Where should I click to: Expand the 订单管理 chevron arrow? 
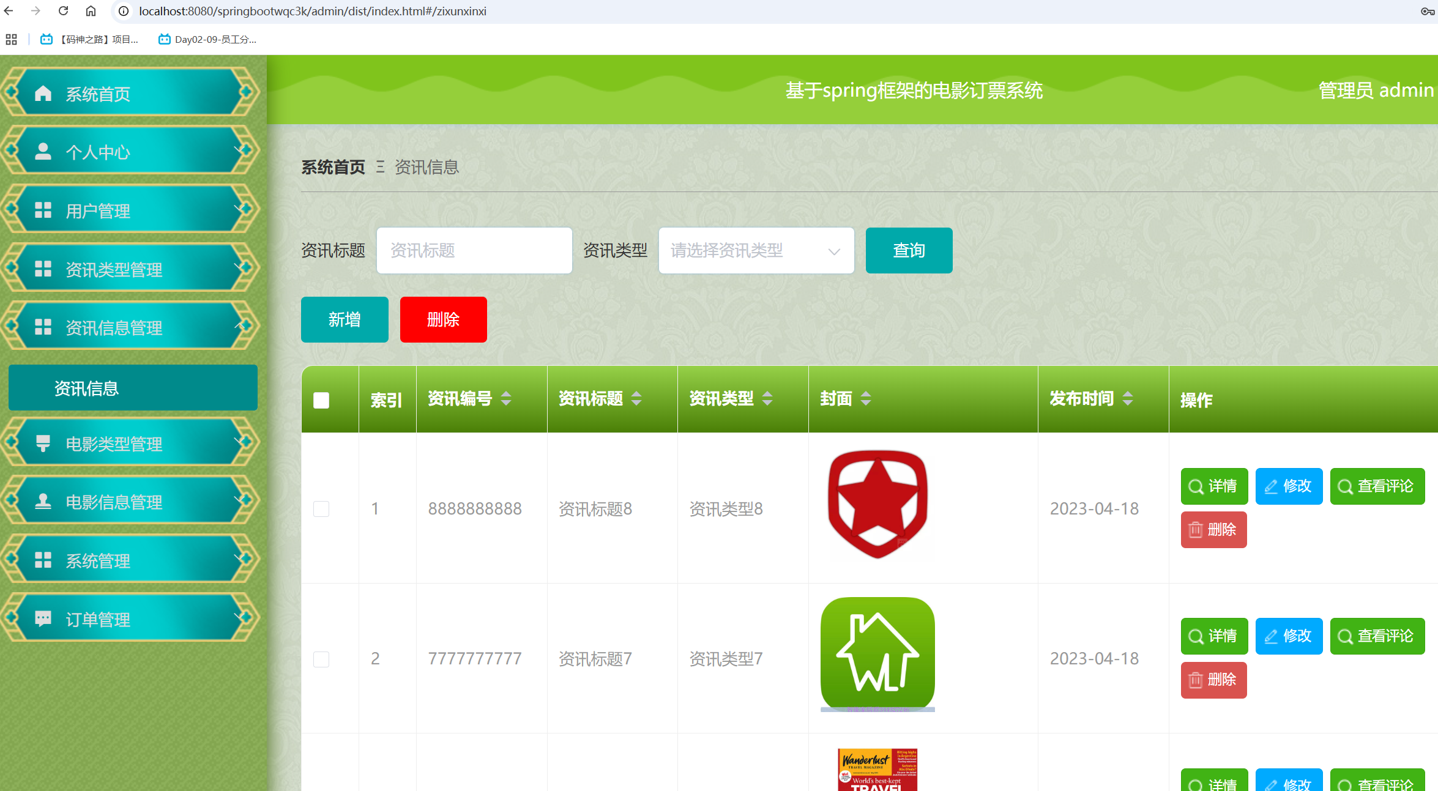tap(240, 617)
